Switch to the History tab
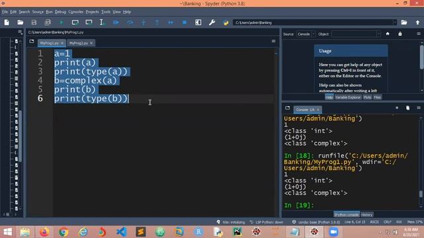 366,215
